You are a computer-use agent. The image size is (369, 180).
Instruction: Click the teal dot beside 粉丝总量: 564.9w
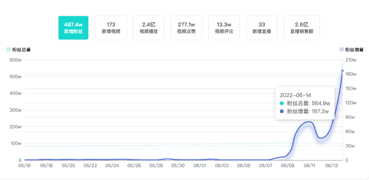click(x=282, y=104)
